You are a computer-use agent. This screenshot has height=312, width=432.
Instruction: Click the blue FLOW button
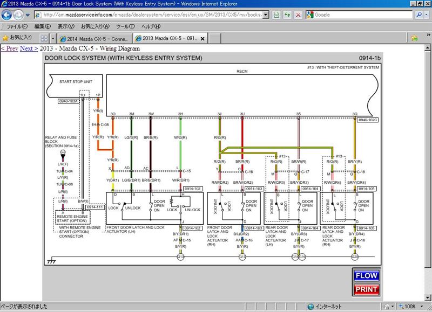pos(366,276)
